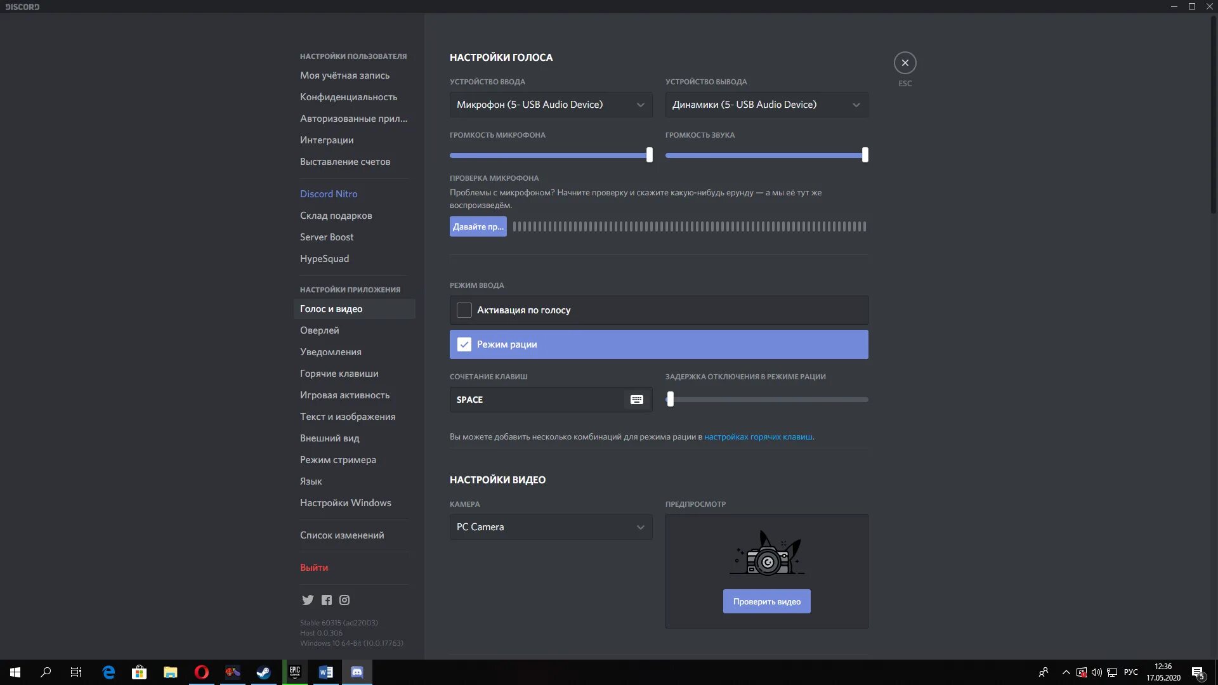
Task: Click SPACE keybind input field
Action: (x=551, y=400)
